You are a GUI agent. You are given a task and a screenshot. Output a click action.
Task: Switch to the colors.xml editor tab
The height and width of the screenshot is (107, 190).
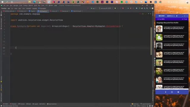(x=54, y=11)
